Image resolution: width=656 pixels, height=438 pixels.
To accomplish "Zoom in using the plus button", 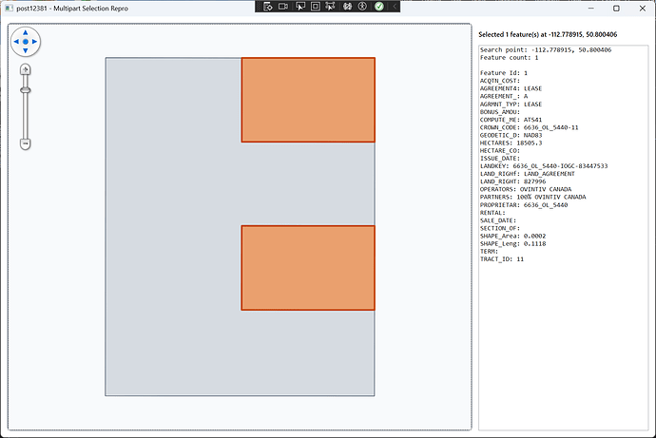I will (x=26, y=69).
